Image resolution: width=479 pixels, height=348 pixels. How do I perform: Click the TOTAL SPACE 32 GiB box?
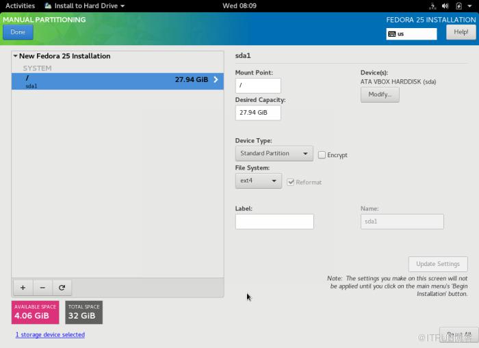pos(84,312)
